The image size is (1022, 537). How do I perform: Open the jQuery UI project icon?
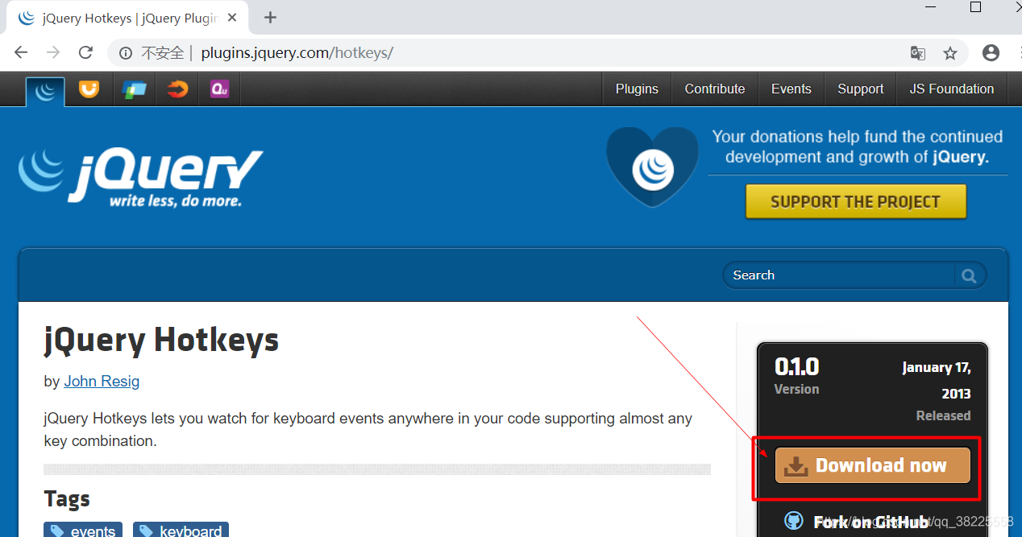click(89, 89)
